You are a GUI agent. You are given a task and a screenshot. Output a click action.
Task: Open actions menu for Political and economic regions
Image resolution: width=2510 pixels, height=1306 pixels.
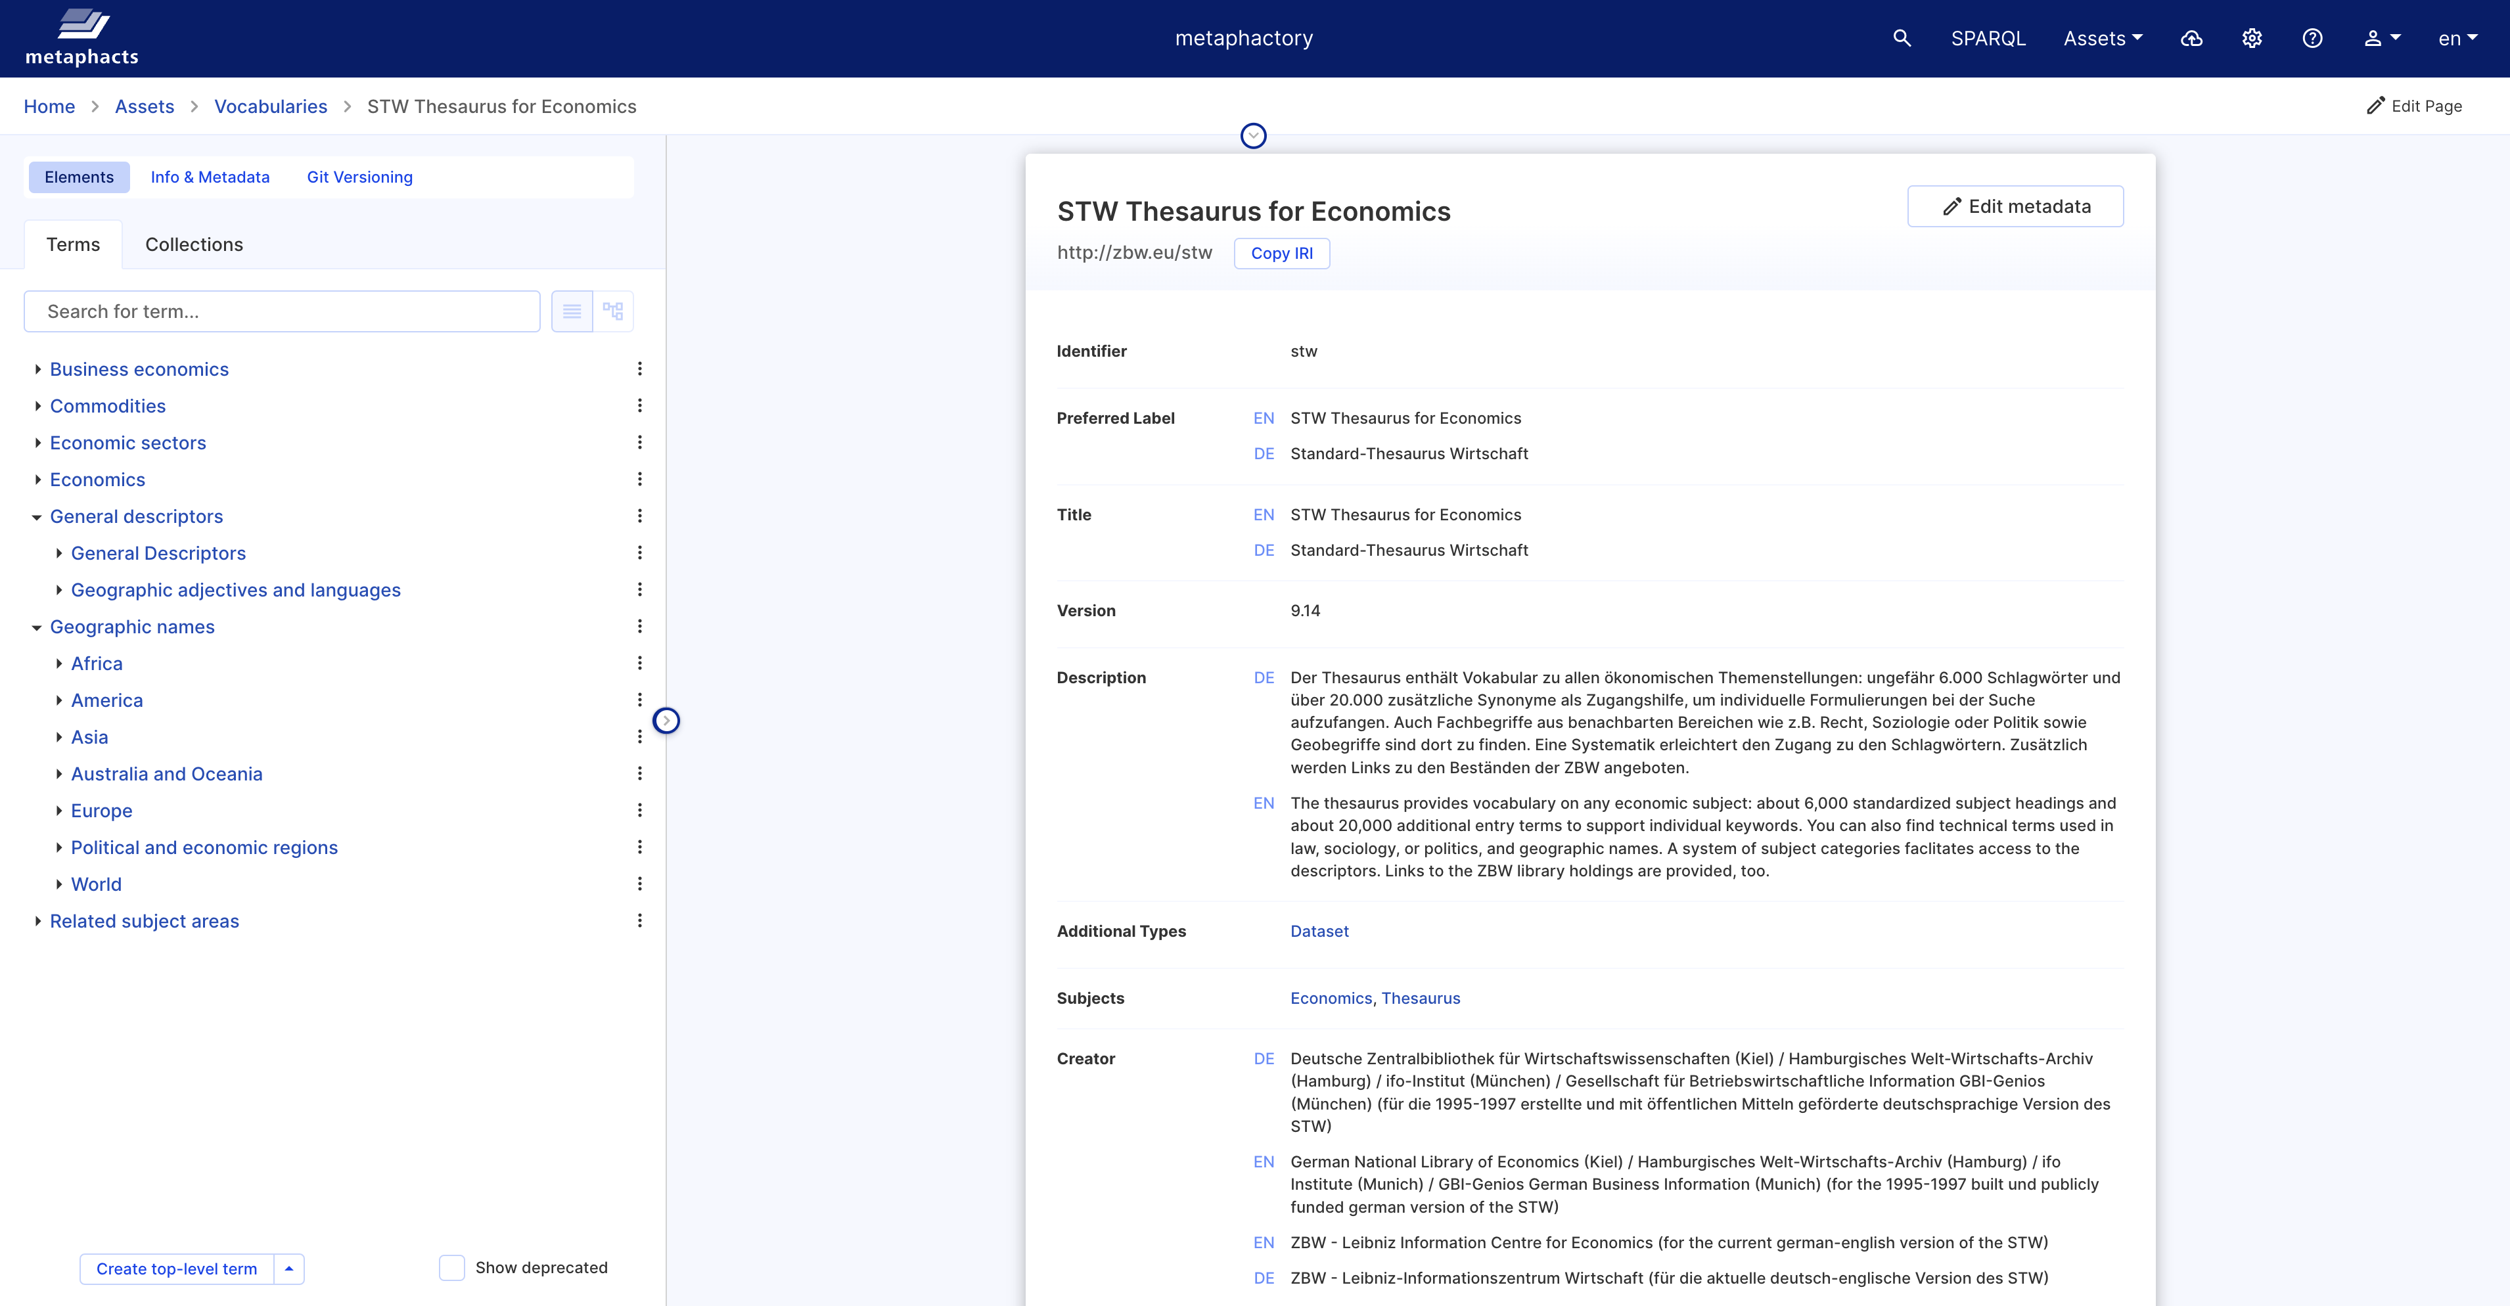click(x=639, y=847)
